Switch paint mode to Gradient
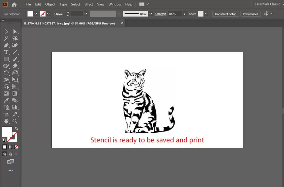Viewport: 284px width, 187px height. [11, 147]
